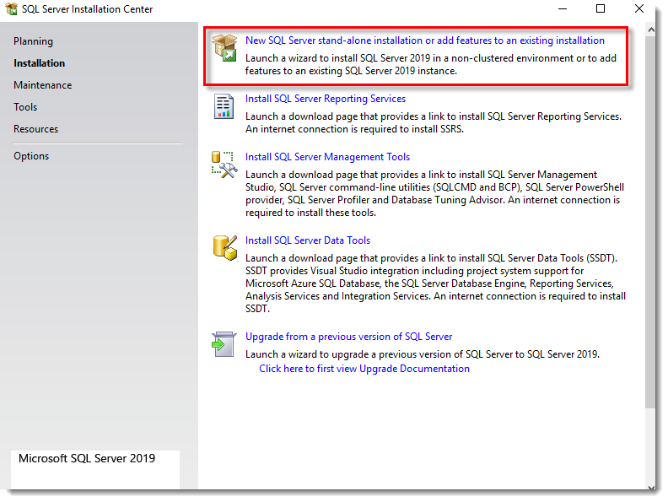Viewport: 668px width, 502px height.
Task: Close the SQL Server Installation Center window
Action: 639,8
